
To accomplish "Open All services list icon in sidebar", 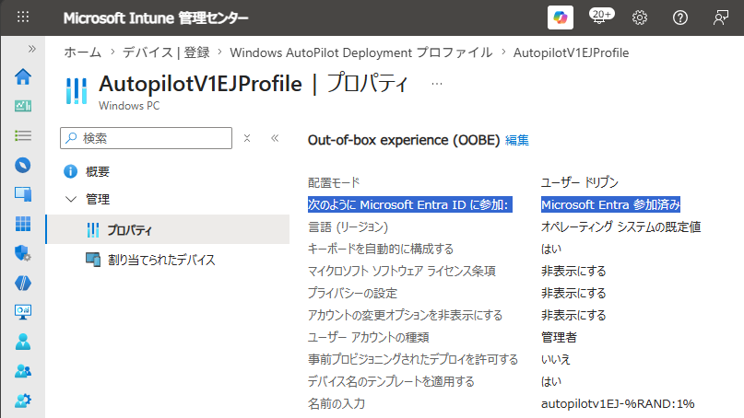I will [23, 135].
